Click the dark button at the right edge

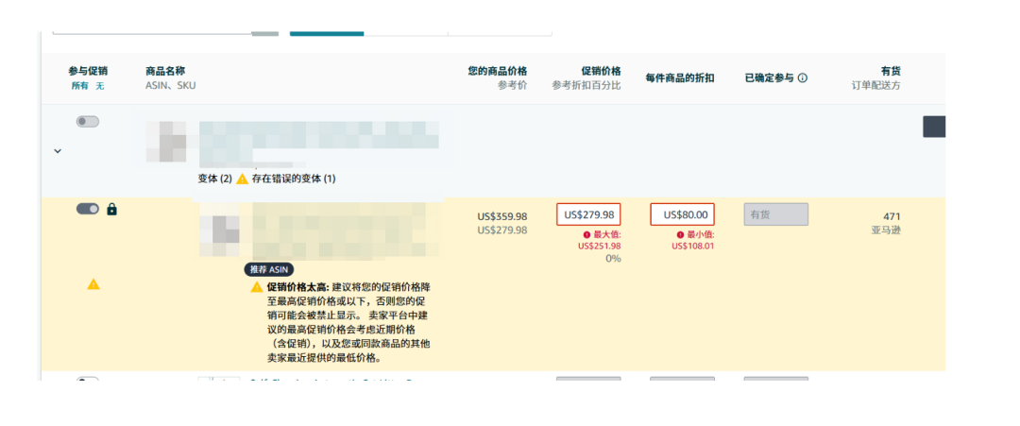pos(933,127)
